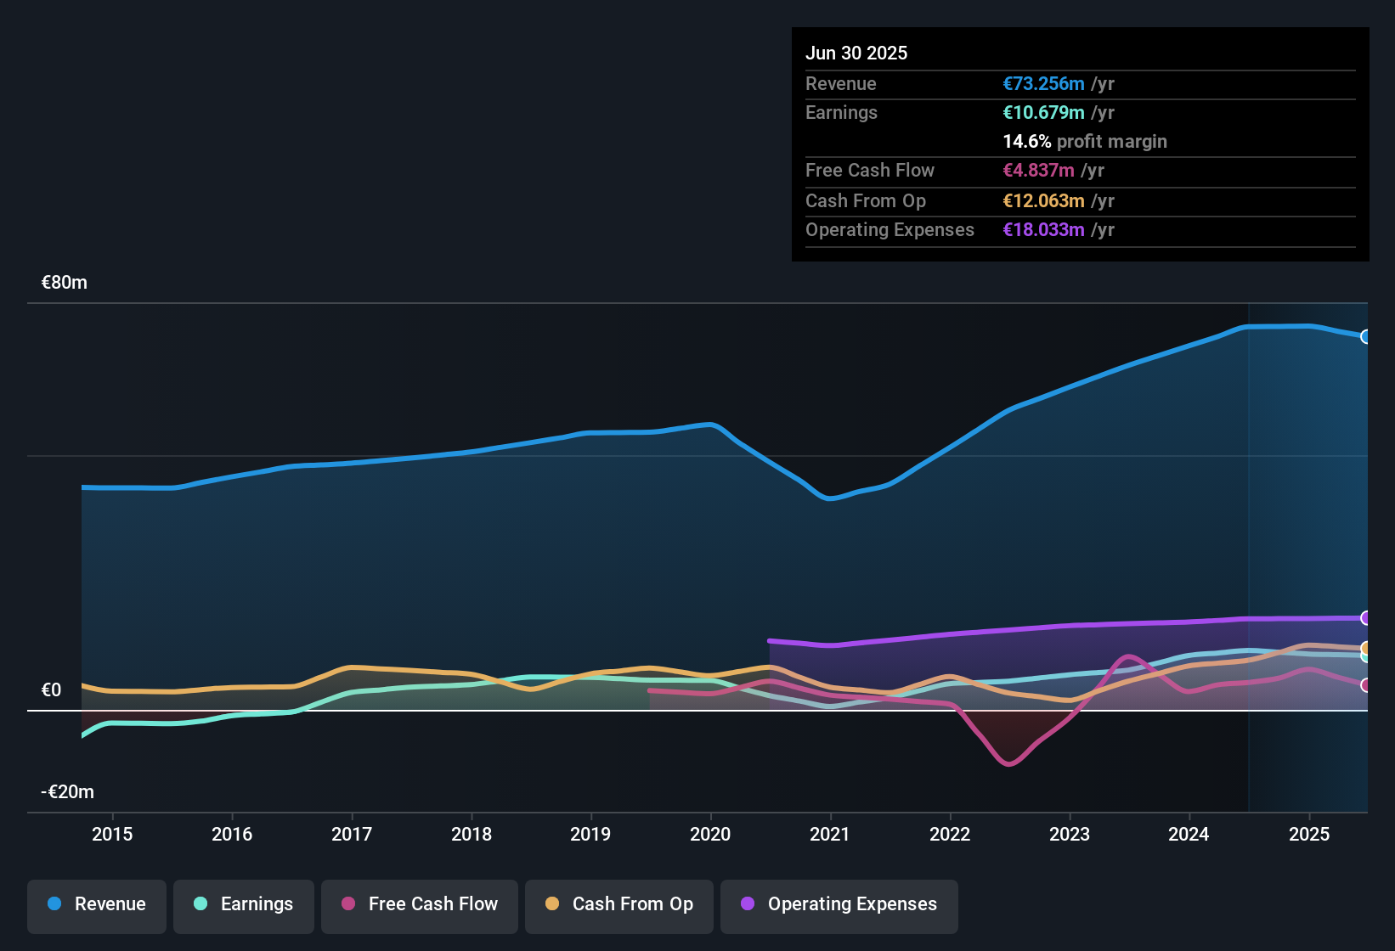Viewport: 1395px width, 951px height.
Task: Click the €4.837m free cash flow value
Action: (x=1038, y=170)
